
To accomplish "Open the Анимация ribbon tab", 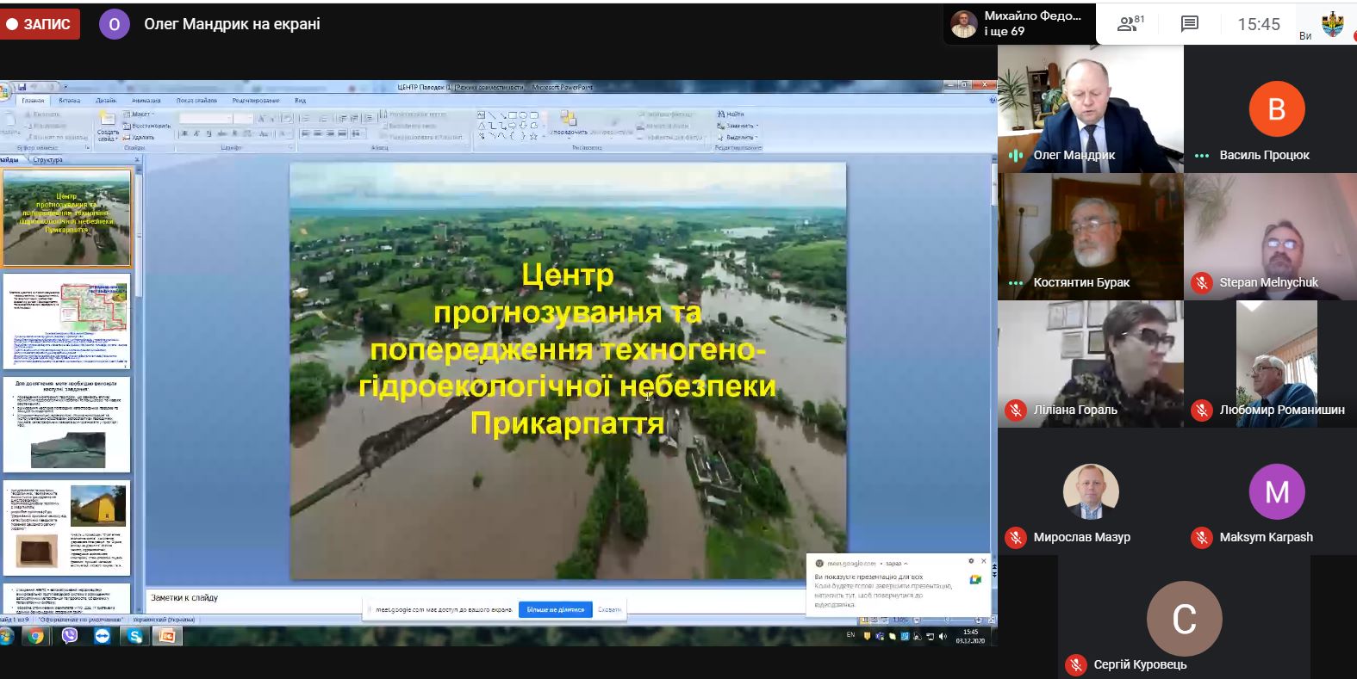I will point(146,101).
